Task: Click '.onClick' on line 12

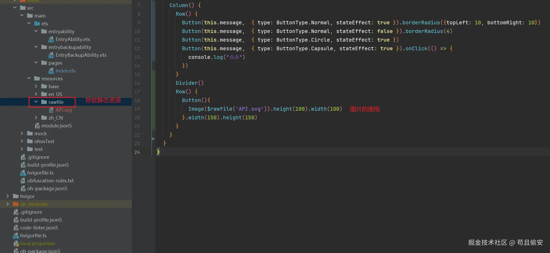Action: (415, 48)
